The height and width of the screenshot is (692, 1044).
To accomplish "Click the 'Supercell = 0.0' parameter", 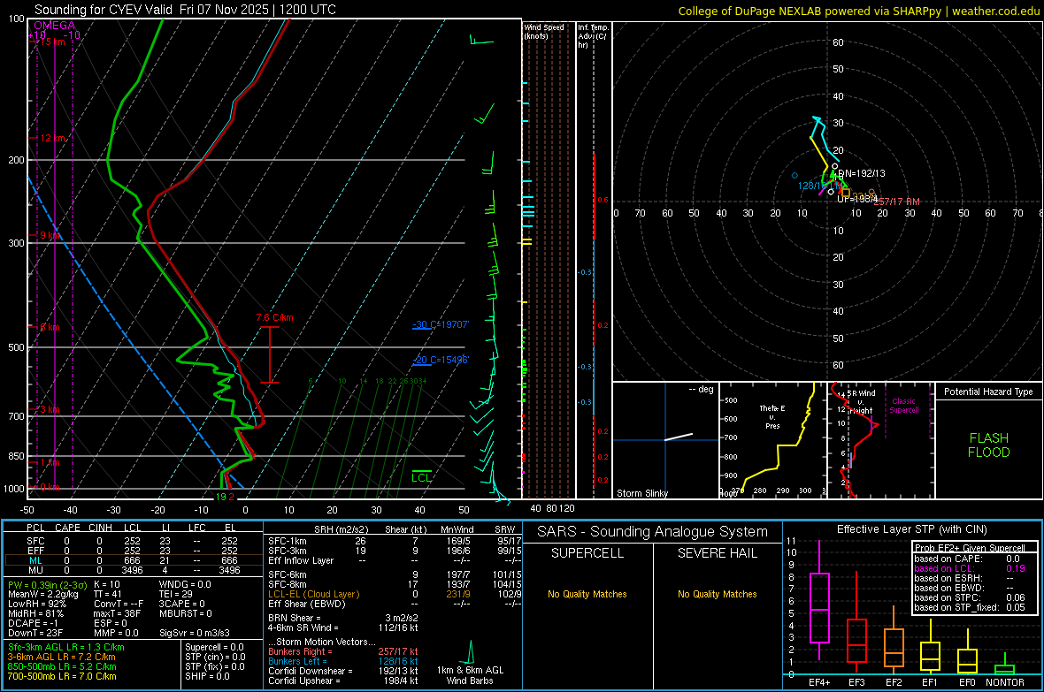I will point(214,647).
